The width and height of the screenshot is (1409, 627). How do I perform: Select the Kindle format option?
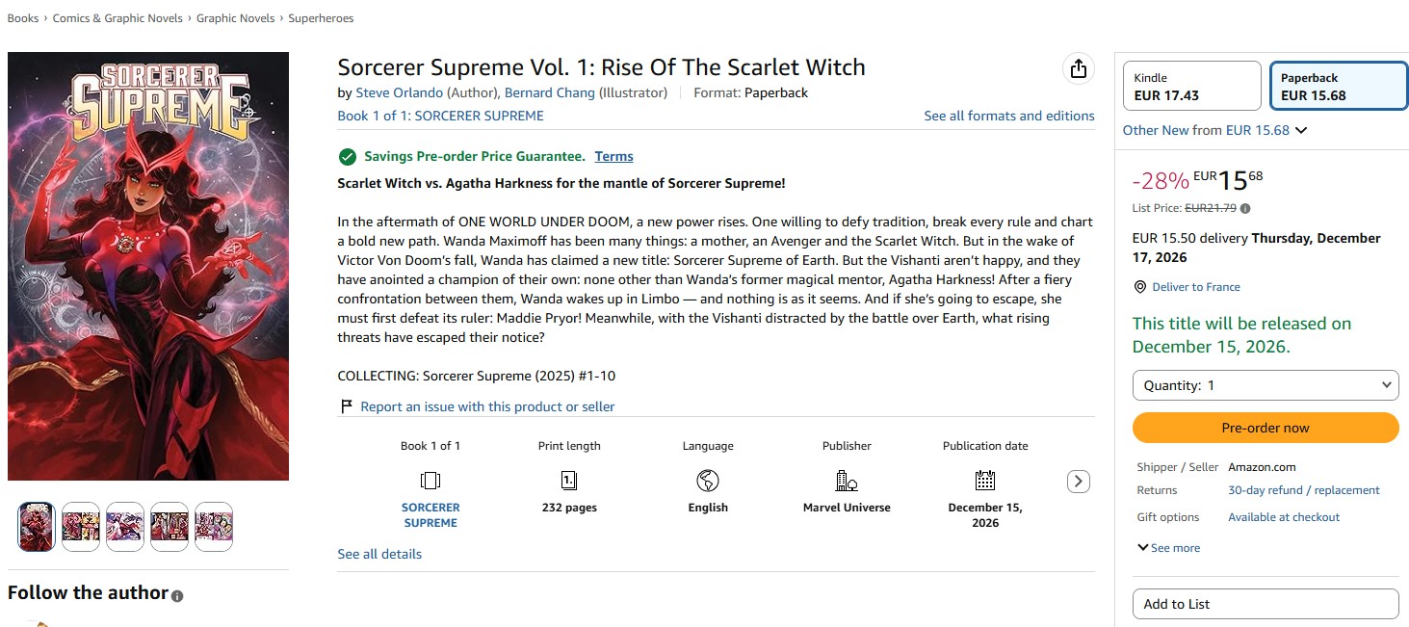(x=1192, y=86)
